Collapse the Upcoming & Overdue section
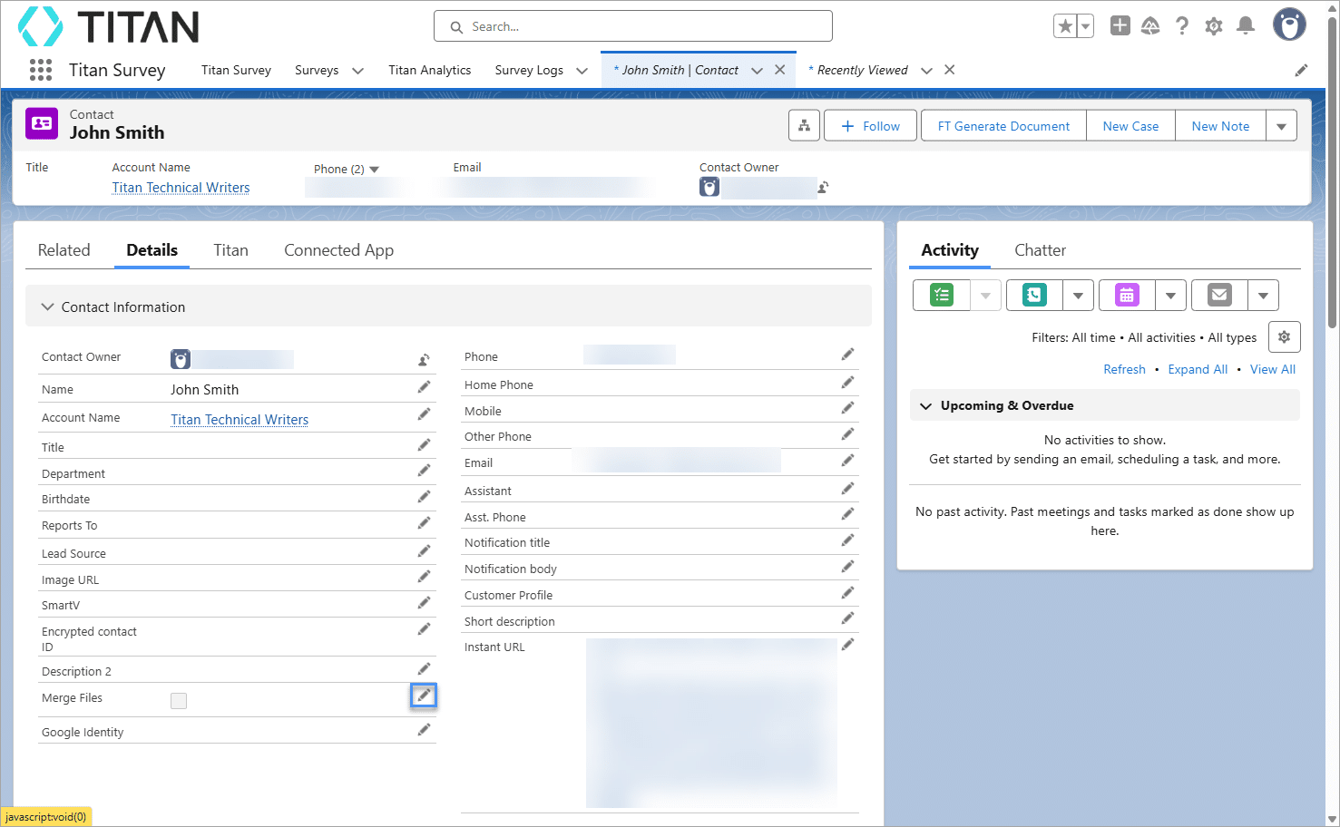Screen dimensions: 1340x827 (925, 405)
